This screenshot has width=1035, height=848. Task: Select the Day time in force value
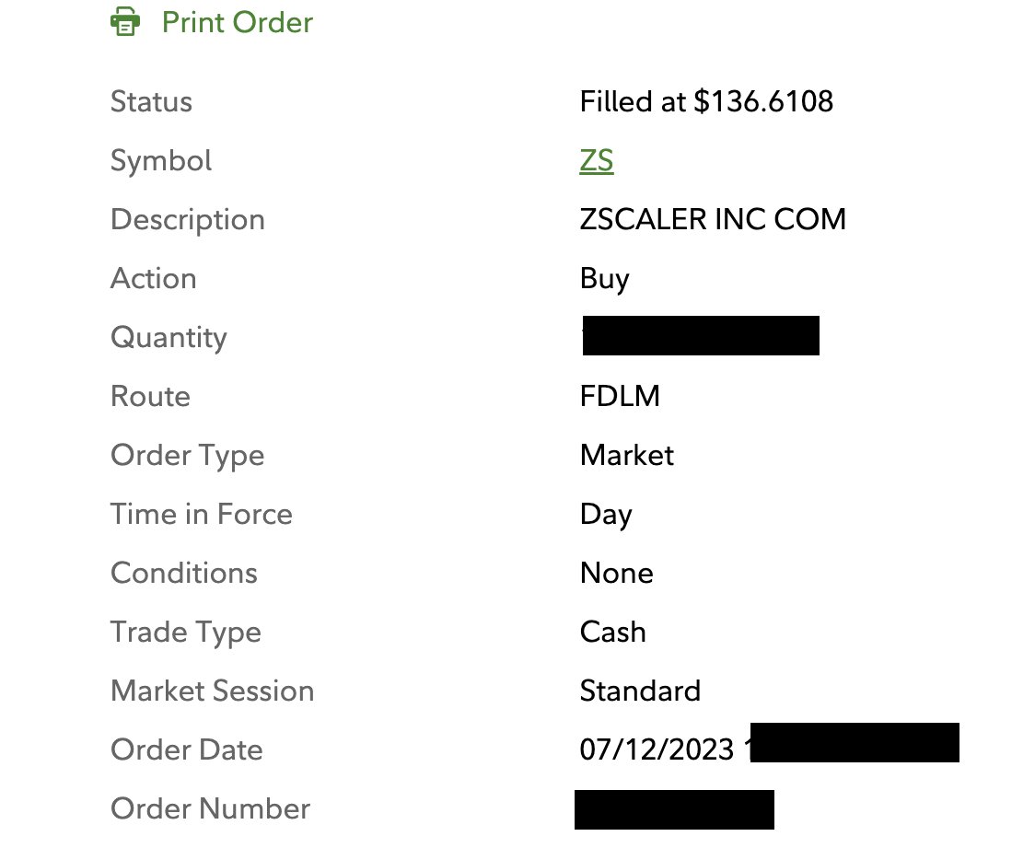pos(606,514)
